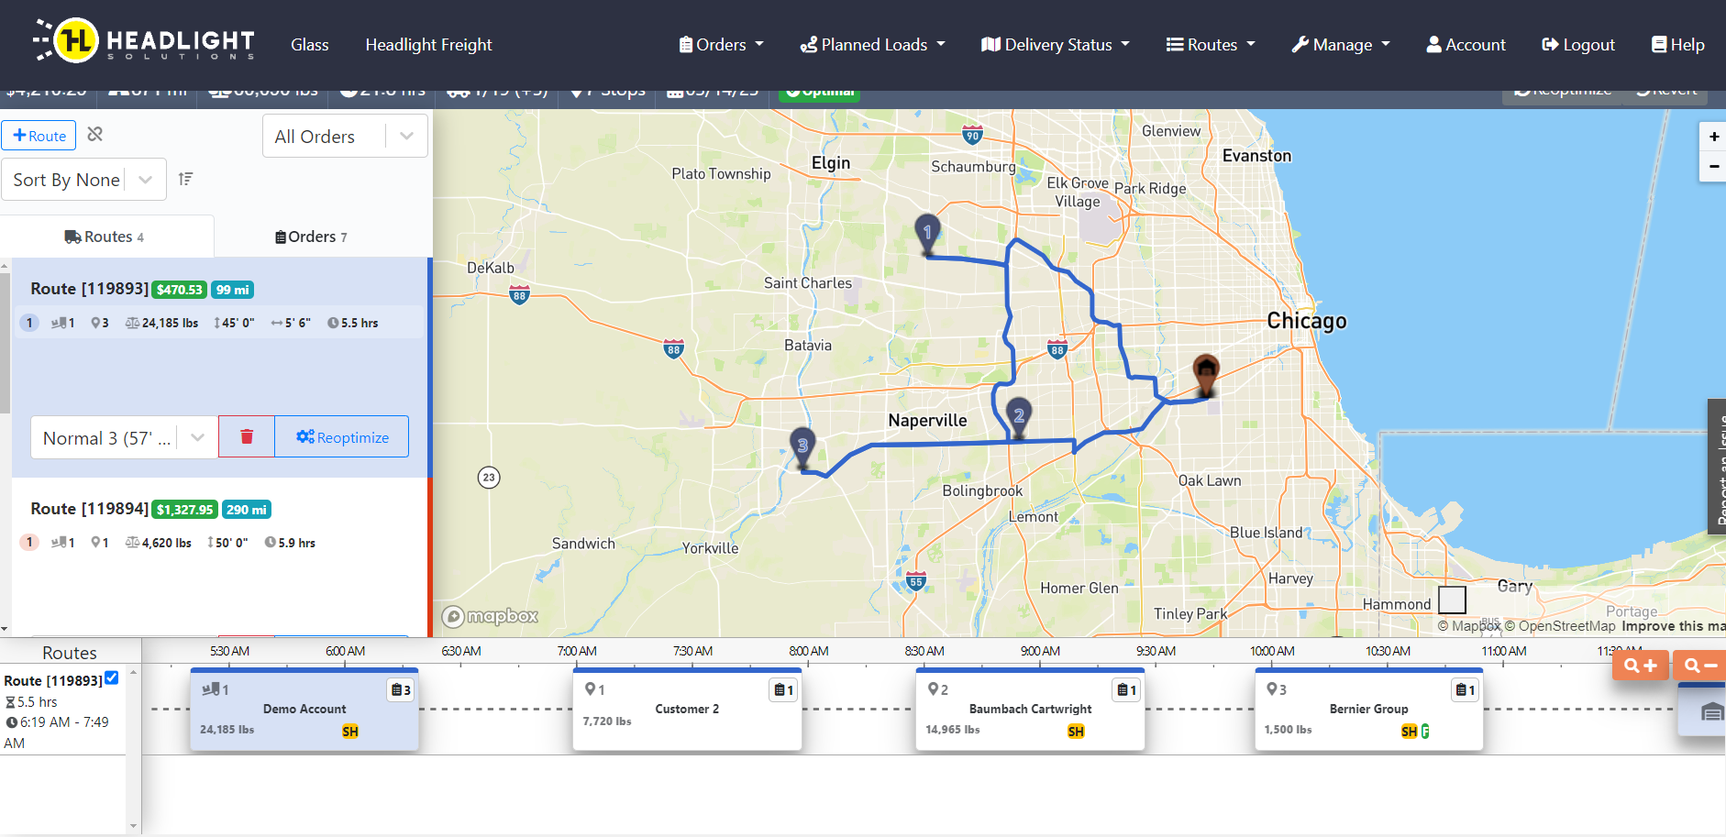Switch to the Orders 7 tab

click(311, 237)
